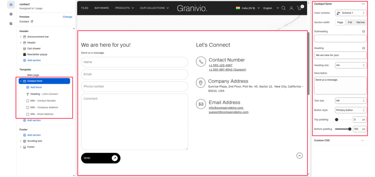
Task: Open the Color scheme dropdown
Action: [x=350, y=13]
